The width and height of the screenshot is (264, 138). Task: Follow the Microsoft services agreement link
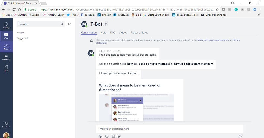(213, 40)
